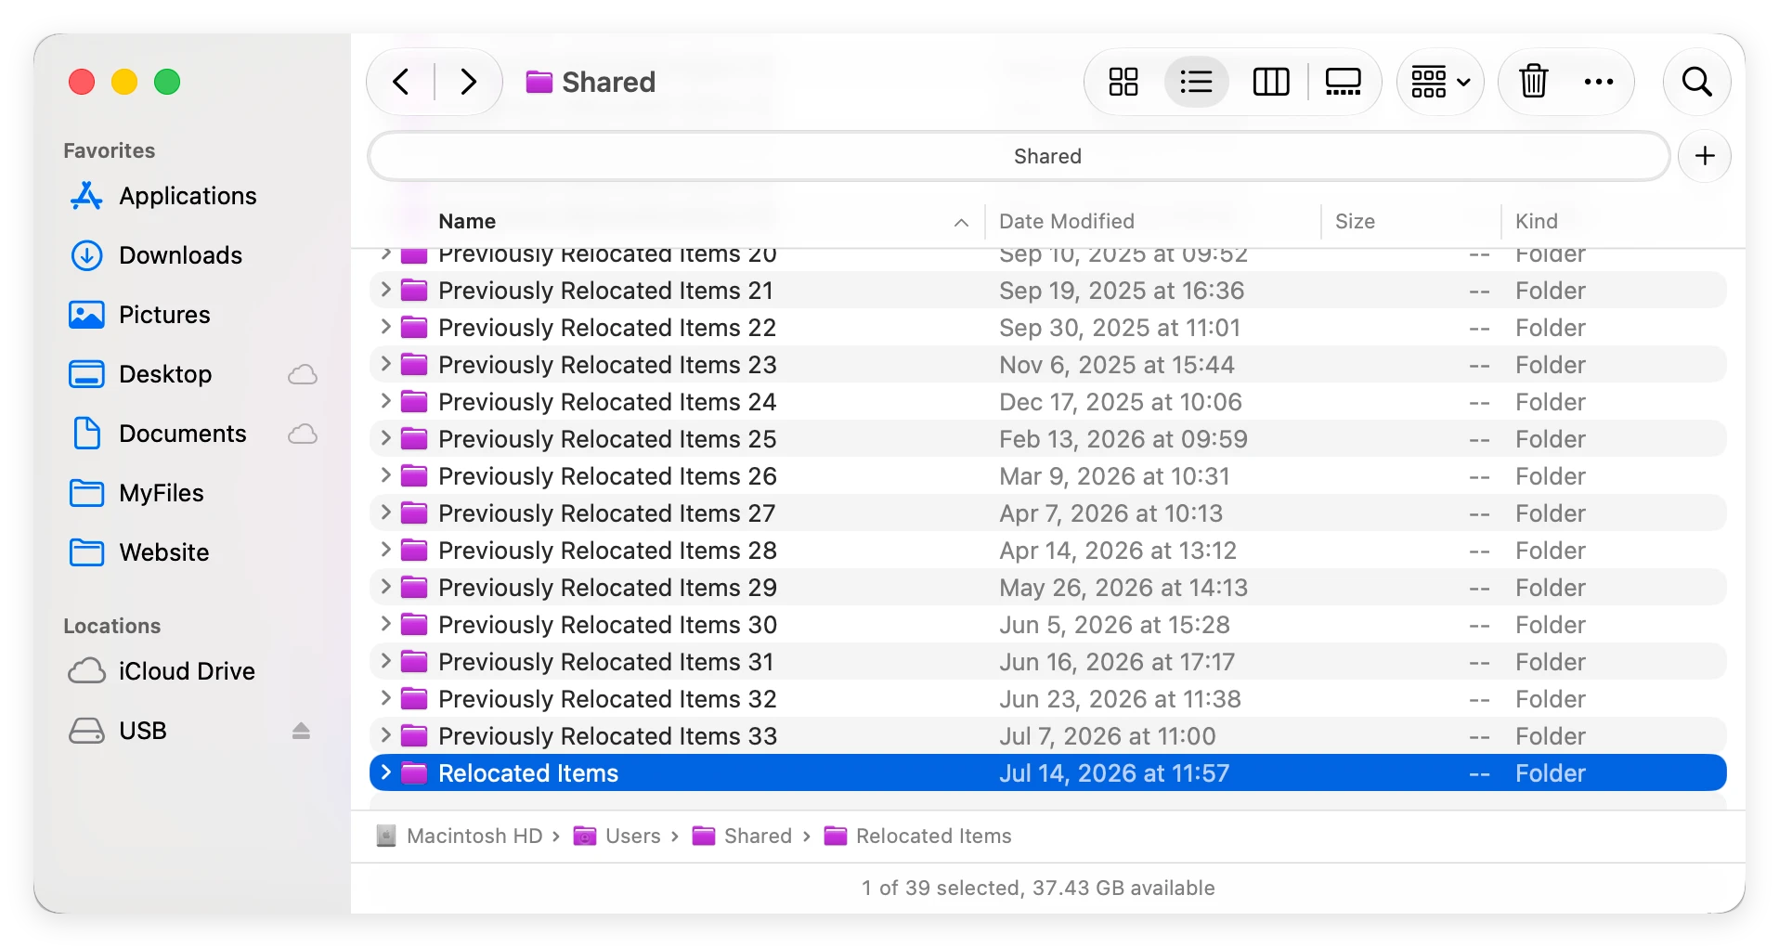Expand Previously Relocated Items 24 folder
This screenshot has height=947, width=1779.
click(385, 401)
